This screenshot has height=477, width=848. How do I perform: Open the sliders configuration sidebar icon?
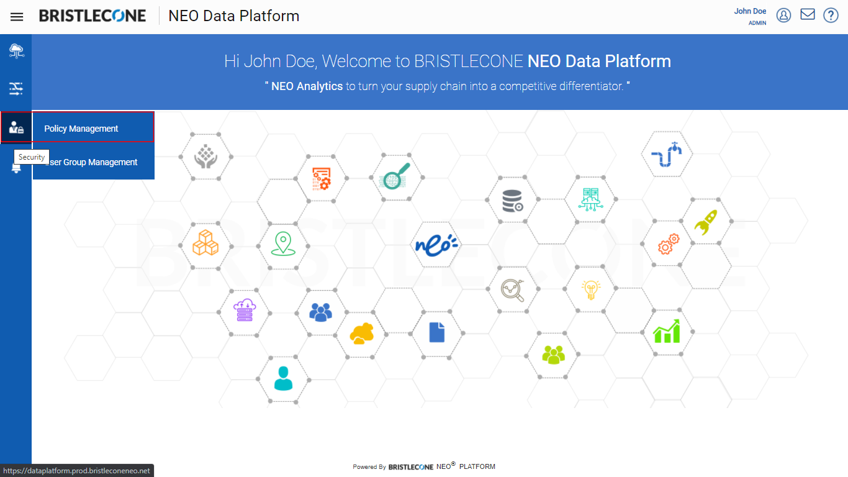(16, 89)
